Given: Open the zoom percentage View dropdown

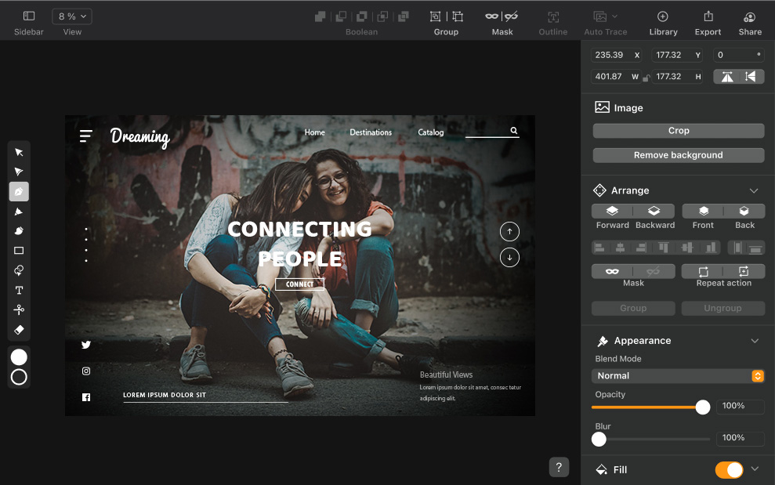Looking at the screenshot, I should pyautogui.click(x=72, y=16).
